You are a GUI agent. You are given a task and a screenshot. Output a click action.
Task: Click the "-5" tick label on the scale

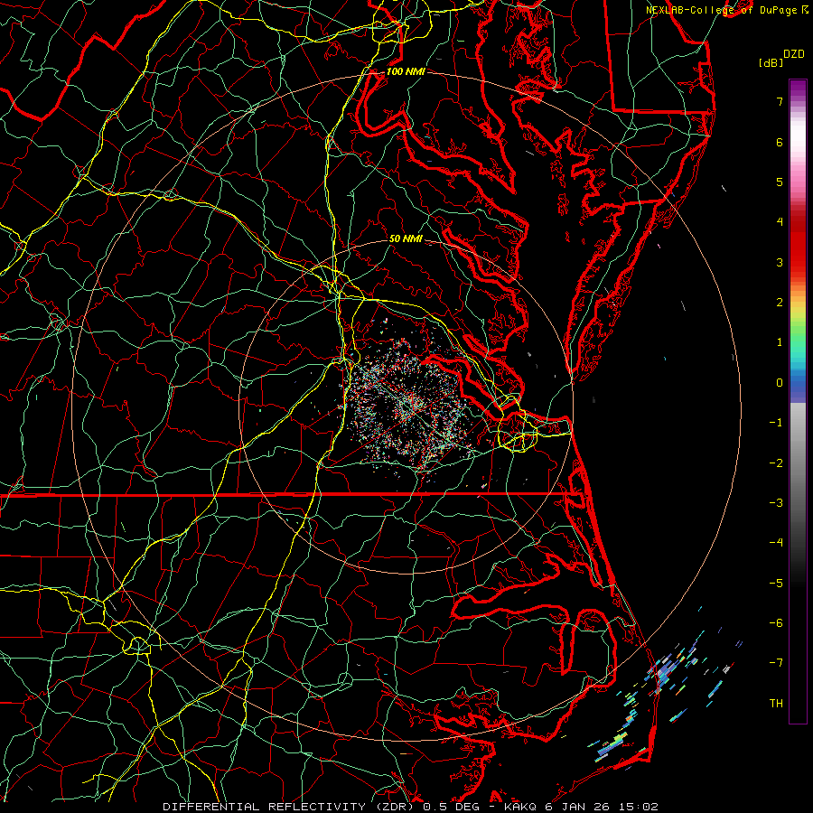pyautogui.click(x=776, y=584)
